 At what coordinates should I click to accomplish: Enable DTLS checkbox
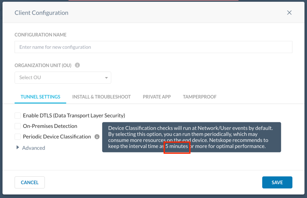click(x=18, y=115)
